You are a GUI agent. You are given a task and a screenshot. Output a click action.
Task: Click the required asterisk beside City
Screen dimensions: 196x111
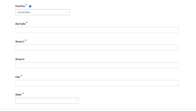[x=21, y=76]
